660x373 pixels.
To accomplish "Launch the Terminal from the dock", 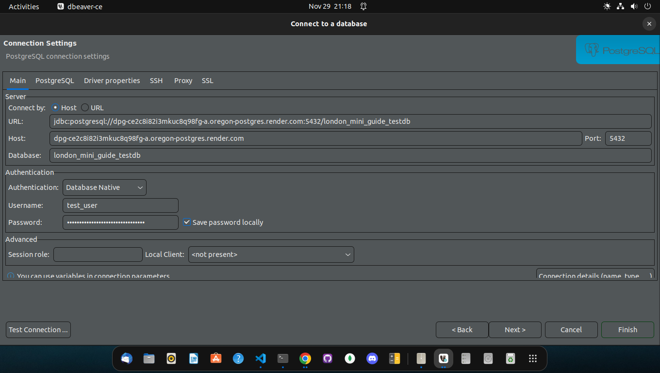I will (x=283, y=358).
